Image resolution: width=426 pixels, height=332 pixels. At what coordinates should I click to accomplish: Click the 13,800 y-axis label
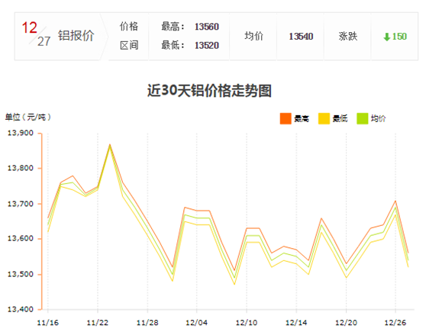pyautogui.click(x=21, y=168)
